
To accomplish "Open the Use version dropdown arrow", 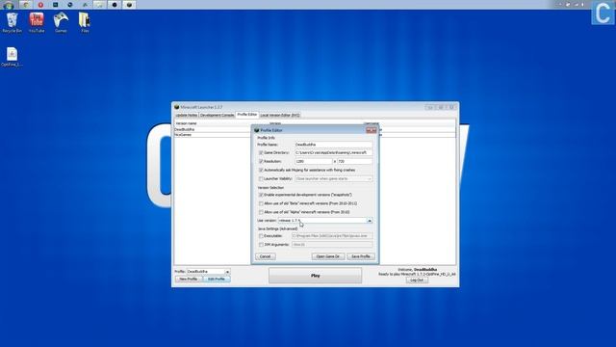I will pyautogui.click(x=370, y=221).
